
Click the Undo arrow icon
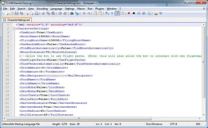[x=60, y=14]
